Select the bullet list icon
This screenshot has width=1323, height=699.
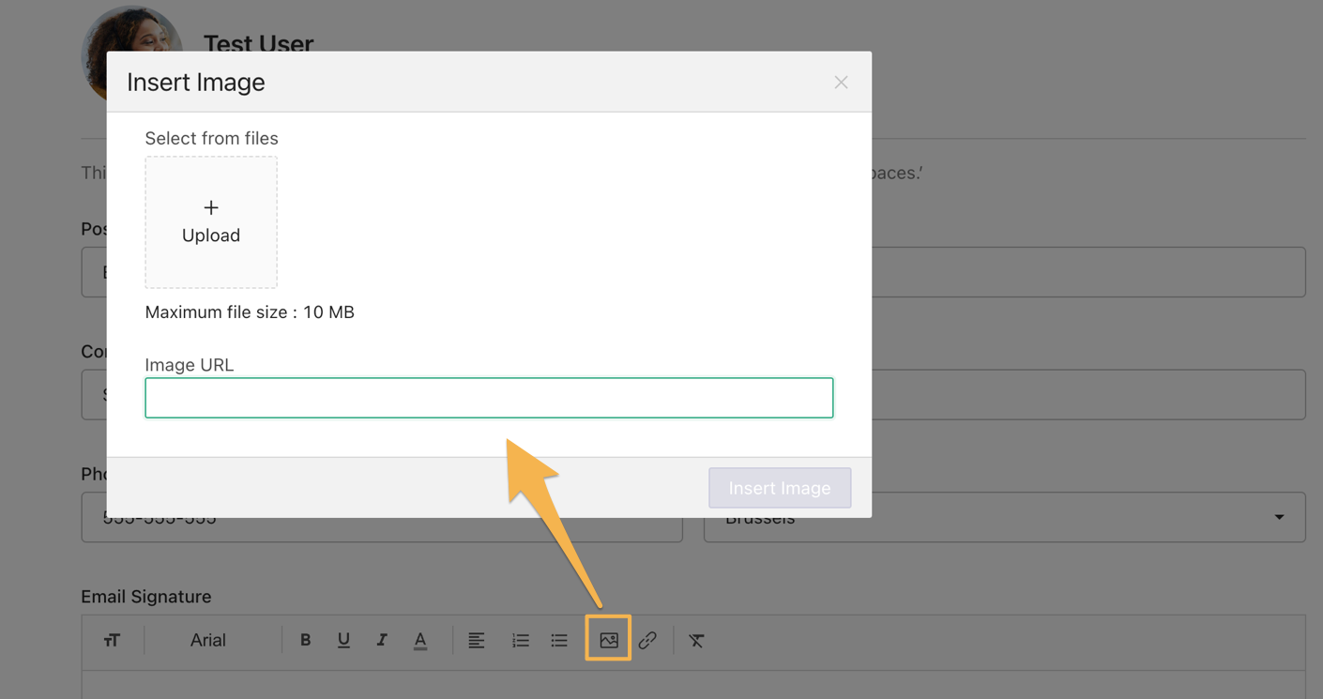[x=559, y=639]
